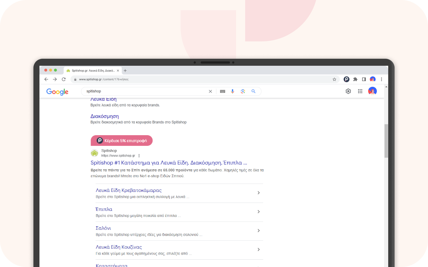The image size is (428, 267).
Task: Expand Λευκά Είδη Κρεβατοκάμαρας chevron
Action: point(258,193)
